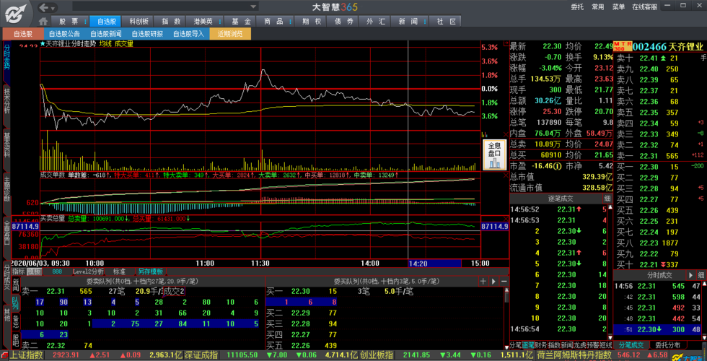Toggle the 细 detail button in 逐笔成交
707x361 pixels.
click(x=607, y=199)
